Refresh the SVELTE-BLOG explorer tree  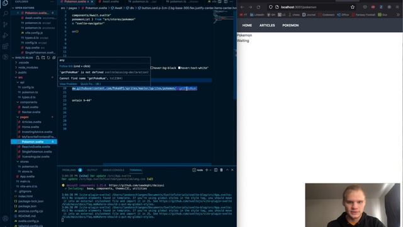click(x=48, y=57)
